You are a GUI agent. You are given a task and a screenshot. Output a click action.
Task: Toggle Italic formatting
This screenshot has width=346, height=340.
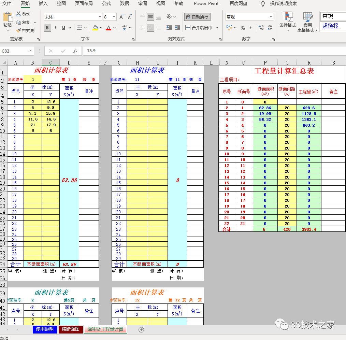(x=55, y=28)
